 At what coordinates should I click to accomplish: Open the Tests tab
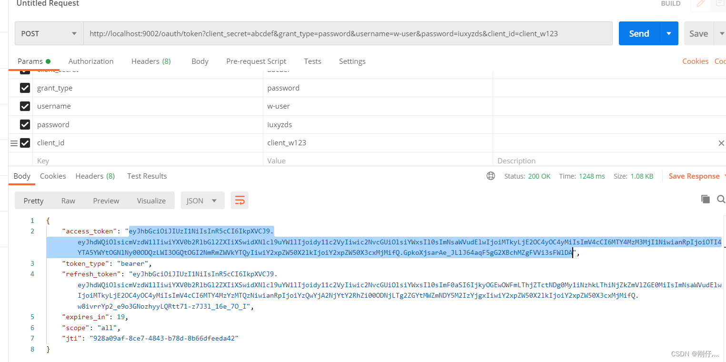coord(312,61)
